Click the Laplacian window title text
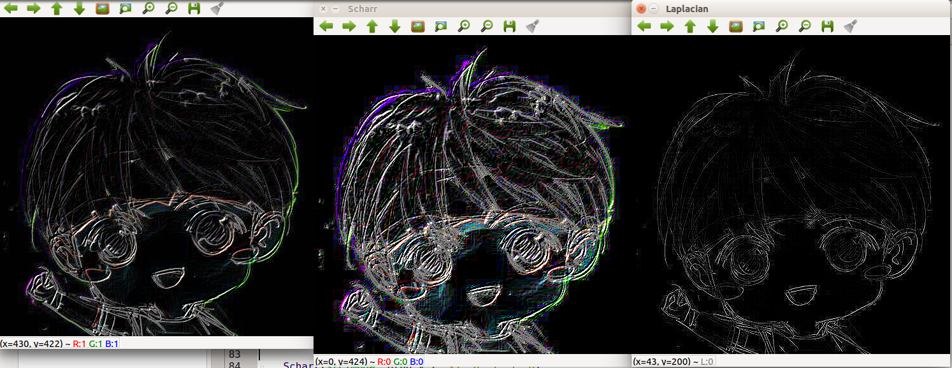Screen dimensions: 952x368 tap(687, 9)
